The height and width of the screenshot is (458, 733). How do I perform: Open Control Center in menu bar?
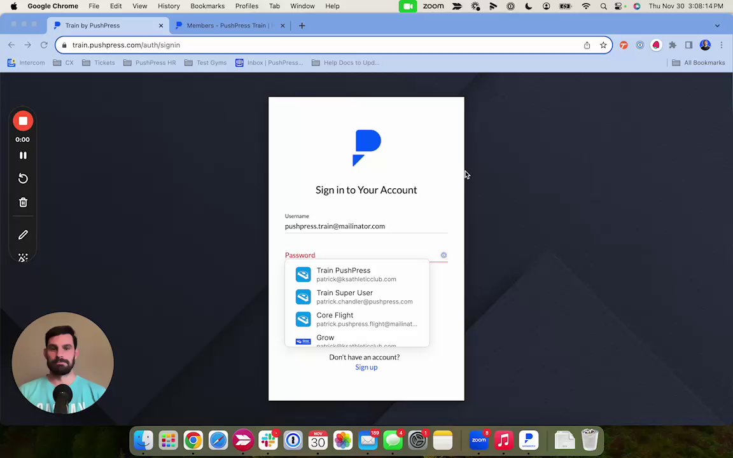(x=619, y=6)
